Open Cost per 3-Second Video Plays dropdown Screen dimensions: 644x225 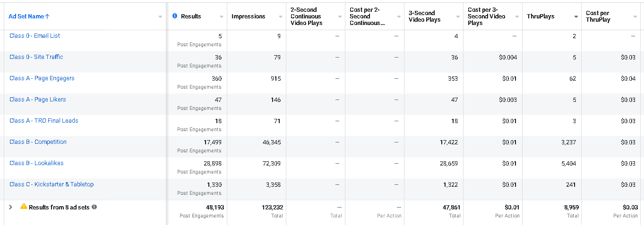point(517,17)
